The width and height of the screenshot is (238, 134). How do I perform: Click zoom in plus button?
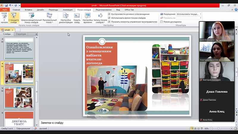tap(231, 128)
